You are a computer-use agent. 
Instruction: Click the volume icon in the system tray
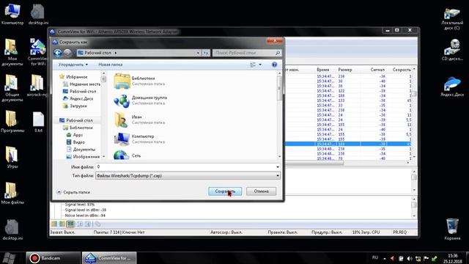point(410,258)
